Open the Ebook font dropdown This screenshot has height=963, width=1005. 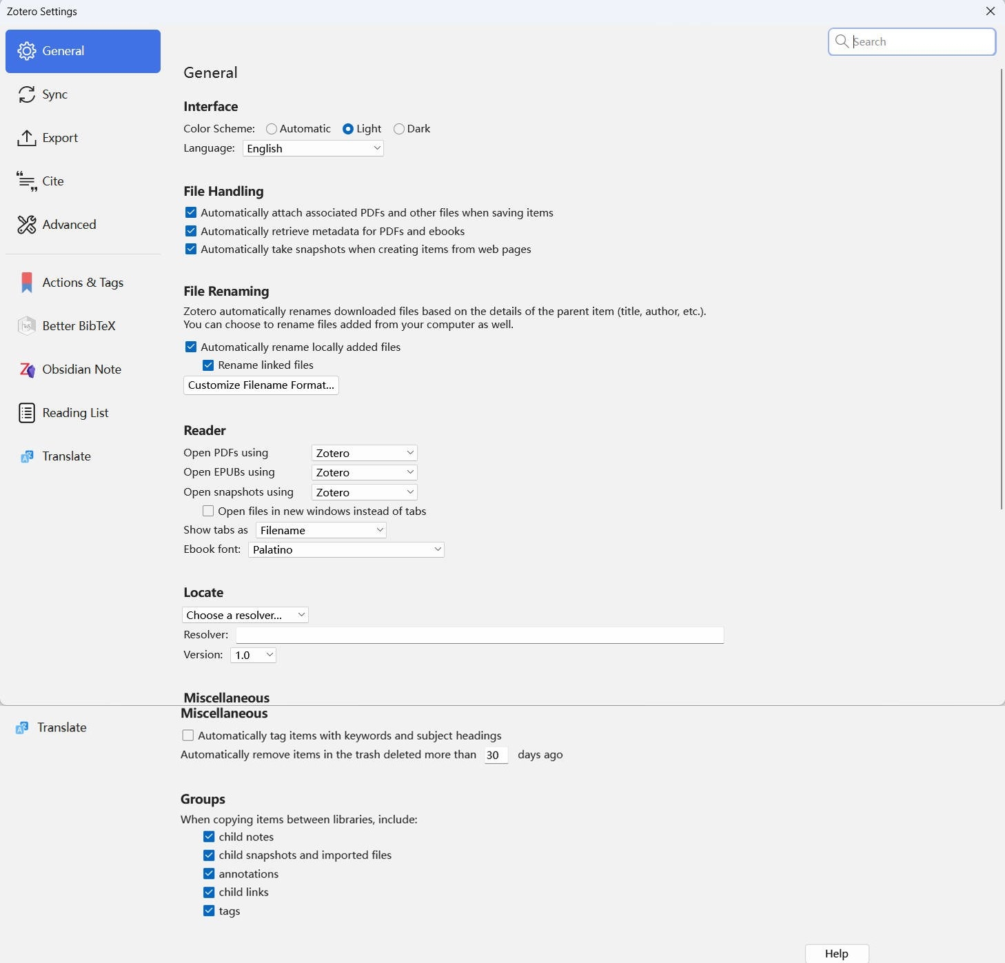pyautogui.click(x=346, y=549)
